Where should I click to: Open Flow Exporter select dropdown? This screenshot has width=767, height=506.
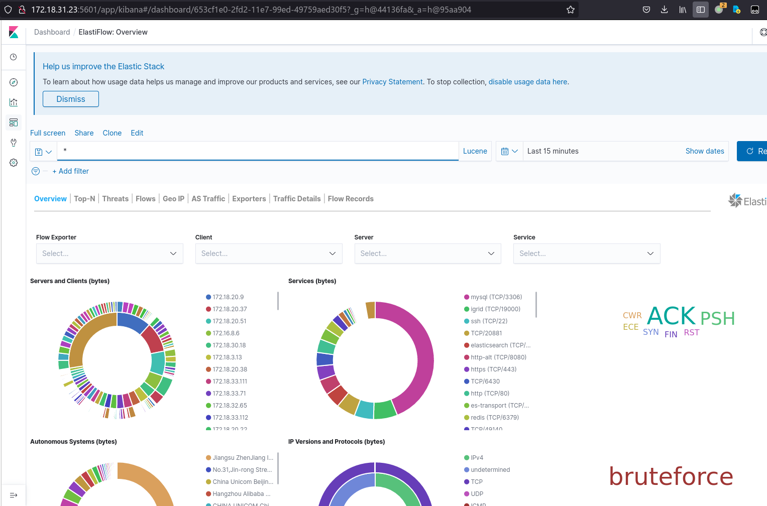pyautogui.click(x=109, y=254)
